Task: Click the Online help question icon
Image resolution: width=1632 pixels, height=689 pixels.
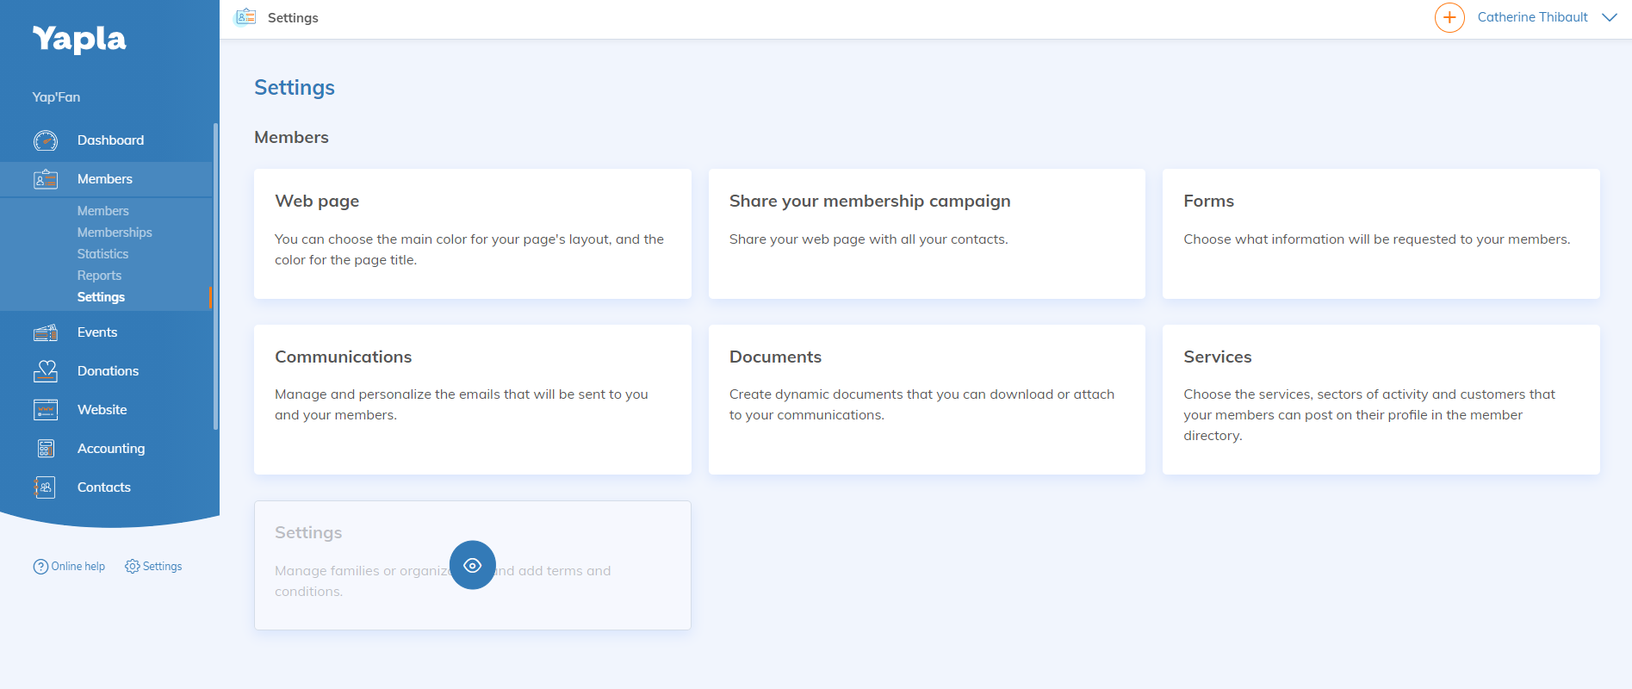Action: (40, 567)
